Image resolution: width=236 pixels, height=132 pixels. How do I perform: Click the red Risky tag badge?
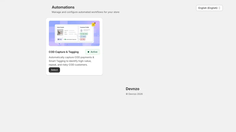[x=83, y=39]
